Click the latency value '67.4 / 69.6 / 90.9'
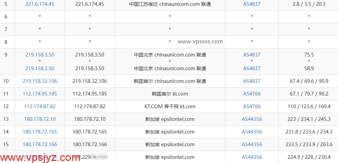Image resolution: width=338 pixels, height=163 pixels. click(309, 81)
